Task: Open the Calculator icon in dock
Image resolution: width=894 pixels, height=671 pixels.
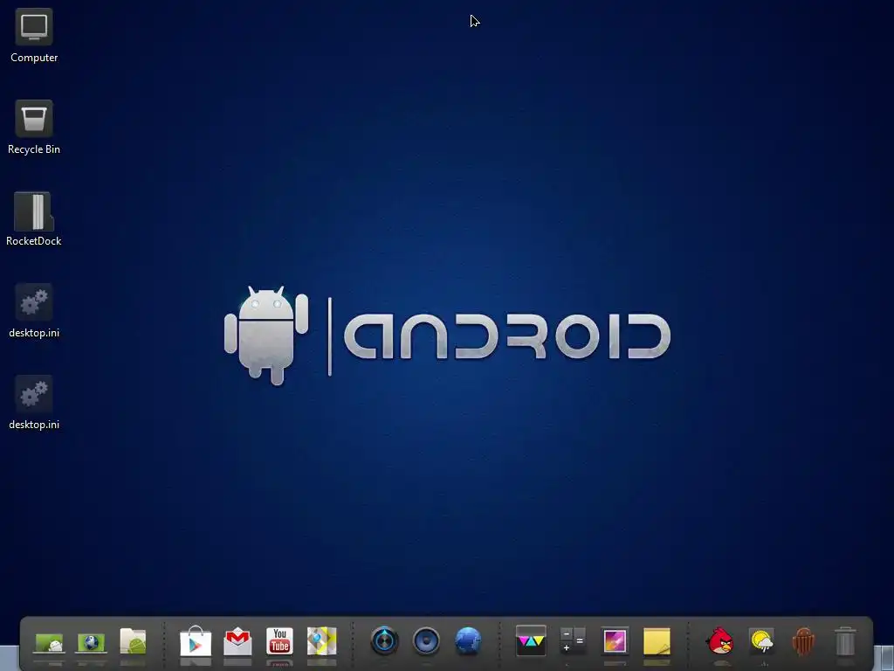Action: click(x=573, y=640)
